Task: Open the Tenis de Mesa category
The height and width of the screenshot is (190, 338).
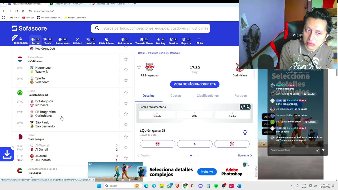Action: click(x=144, y=41)
